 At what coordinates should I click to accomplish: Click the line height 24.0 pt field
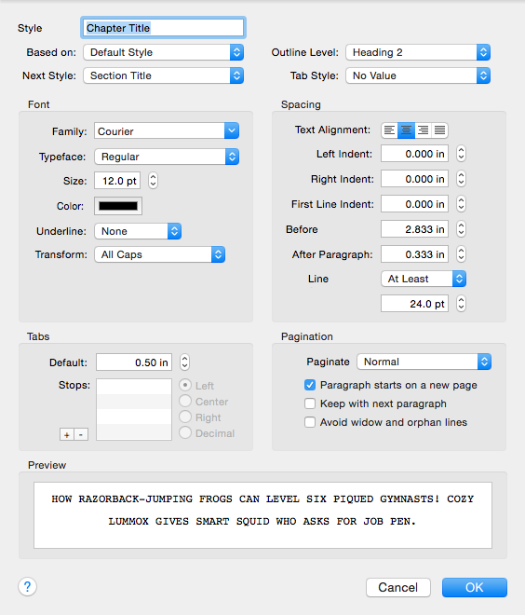click(414, 304)
